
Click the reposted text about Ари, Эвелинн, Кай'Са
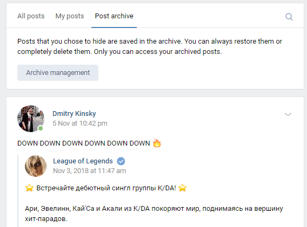pyautogui.click(x=154, y=214)
